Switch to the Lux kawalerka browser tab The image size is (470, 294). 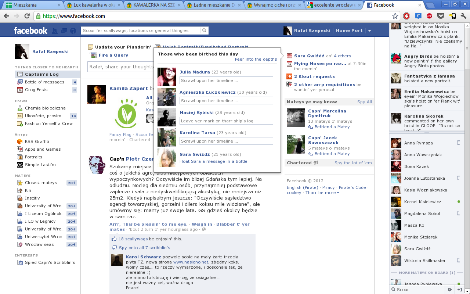[x=93, y=5]
